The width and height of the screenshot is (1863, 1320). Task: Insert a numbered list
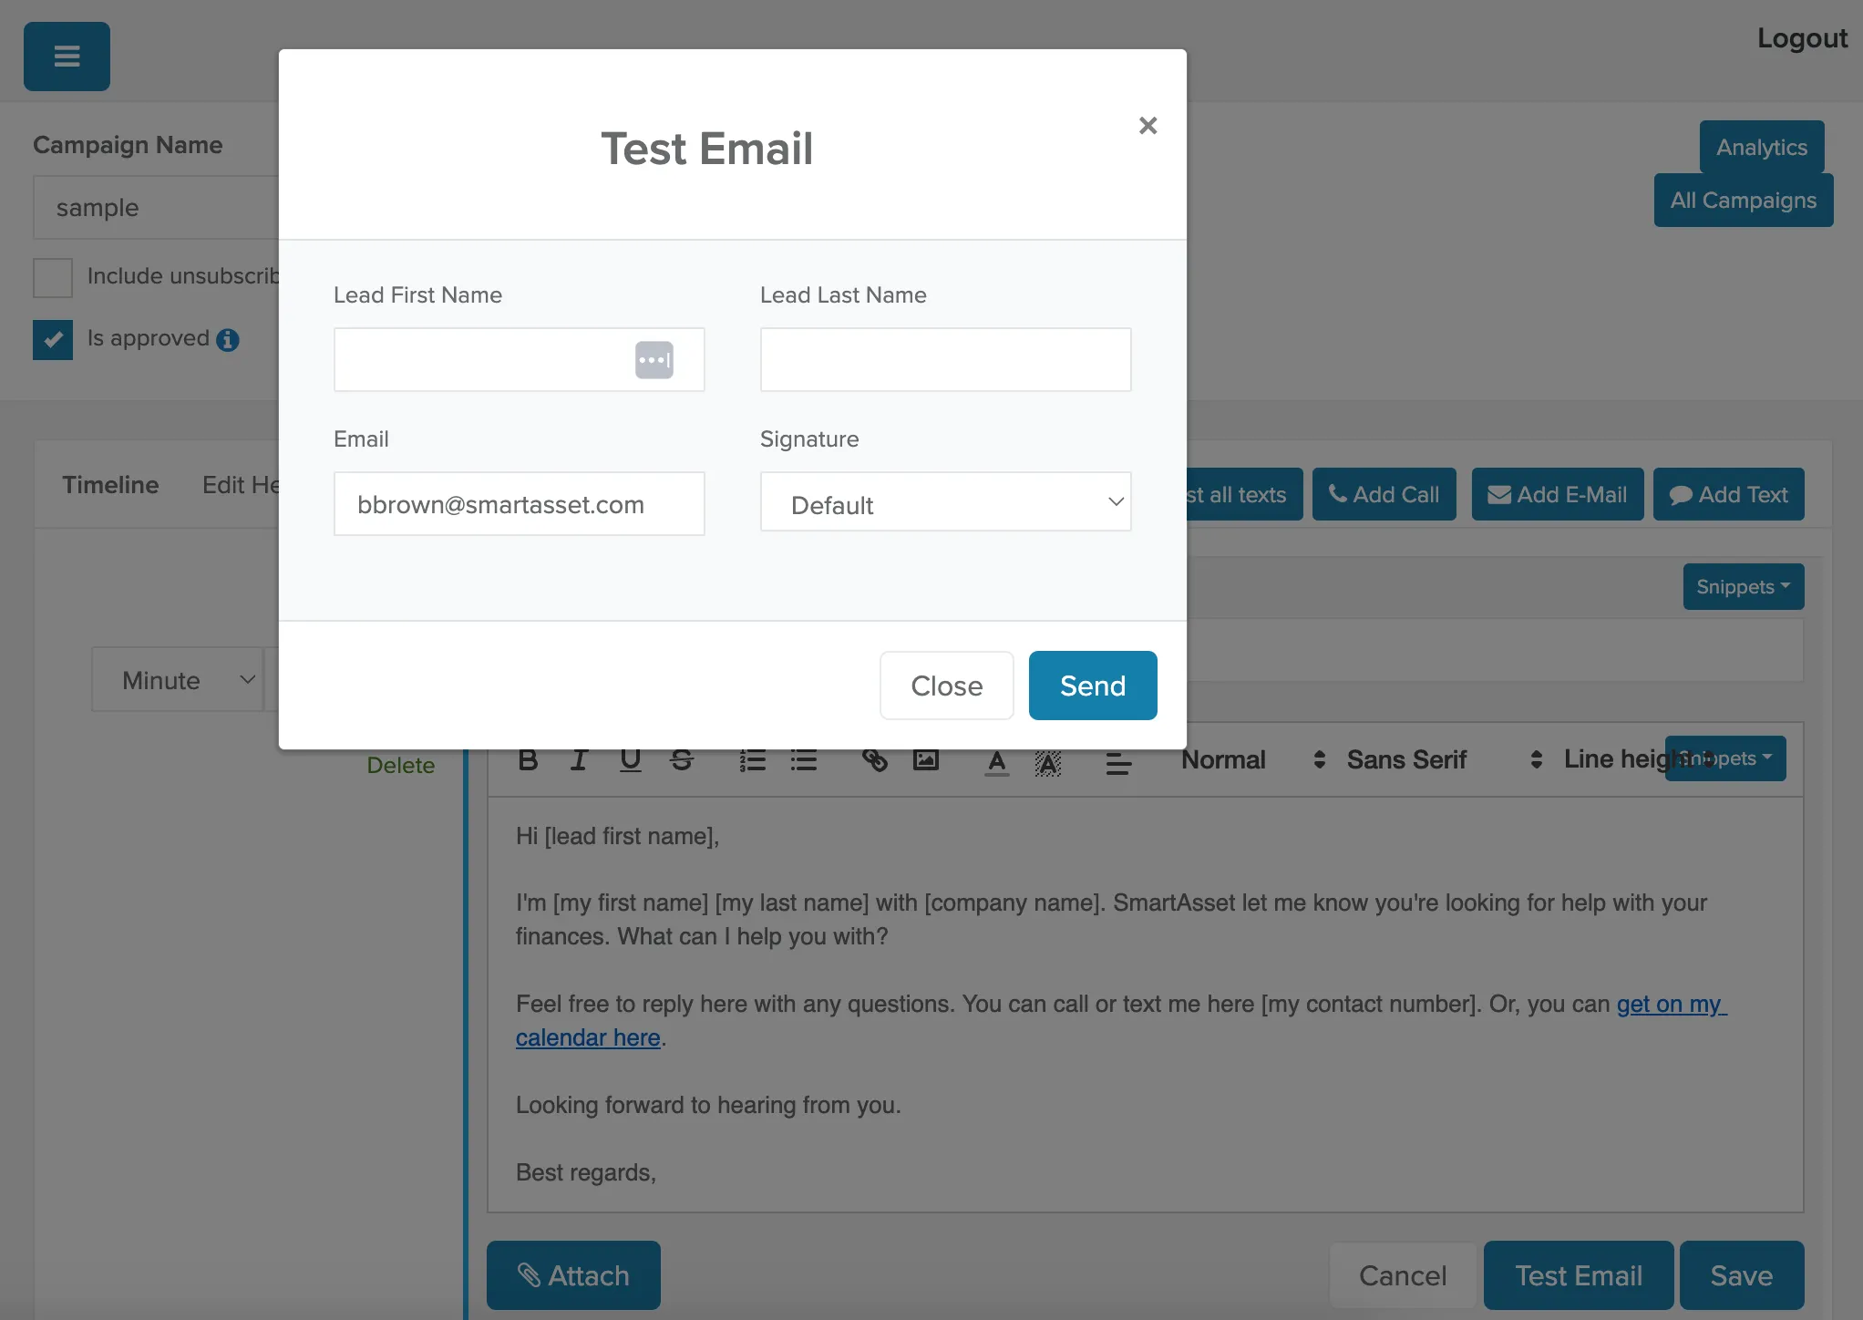752,760
